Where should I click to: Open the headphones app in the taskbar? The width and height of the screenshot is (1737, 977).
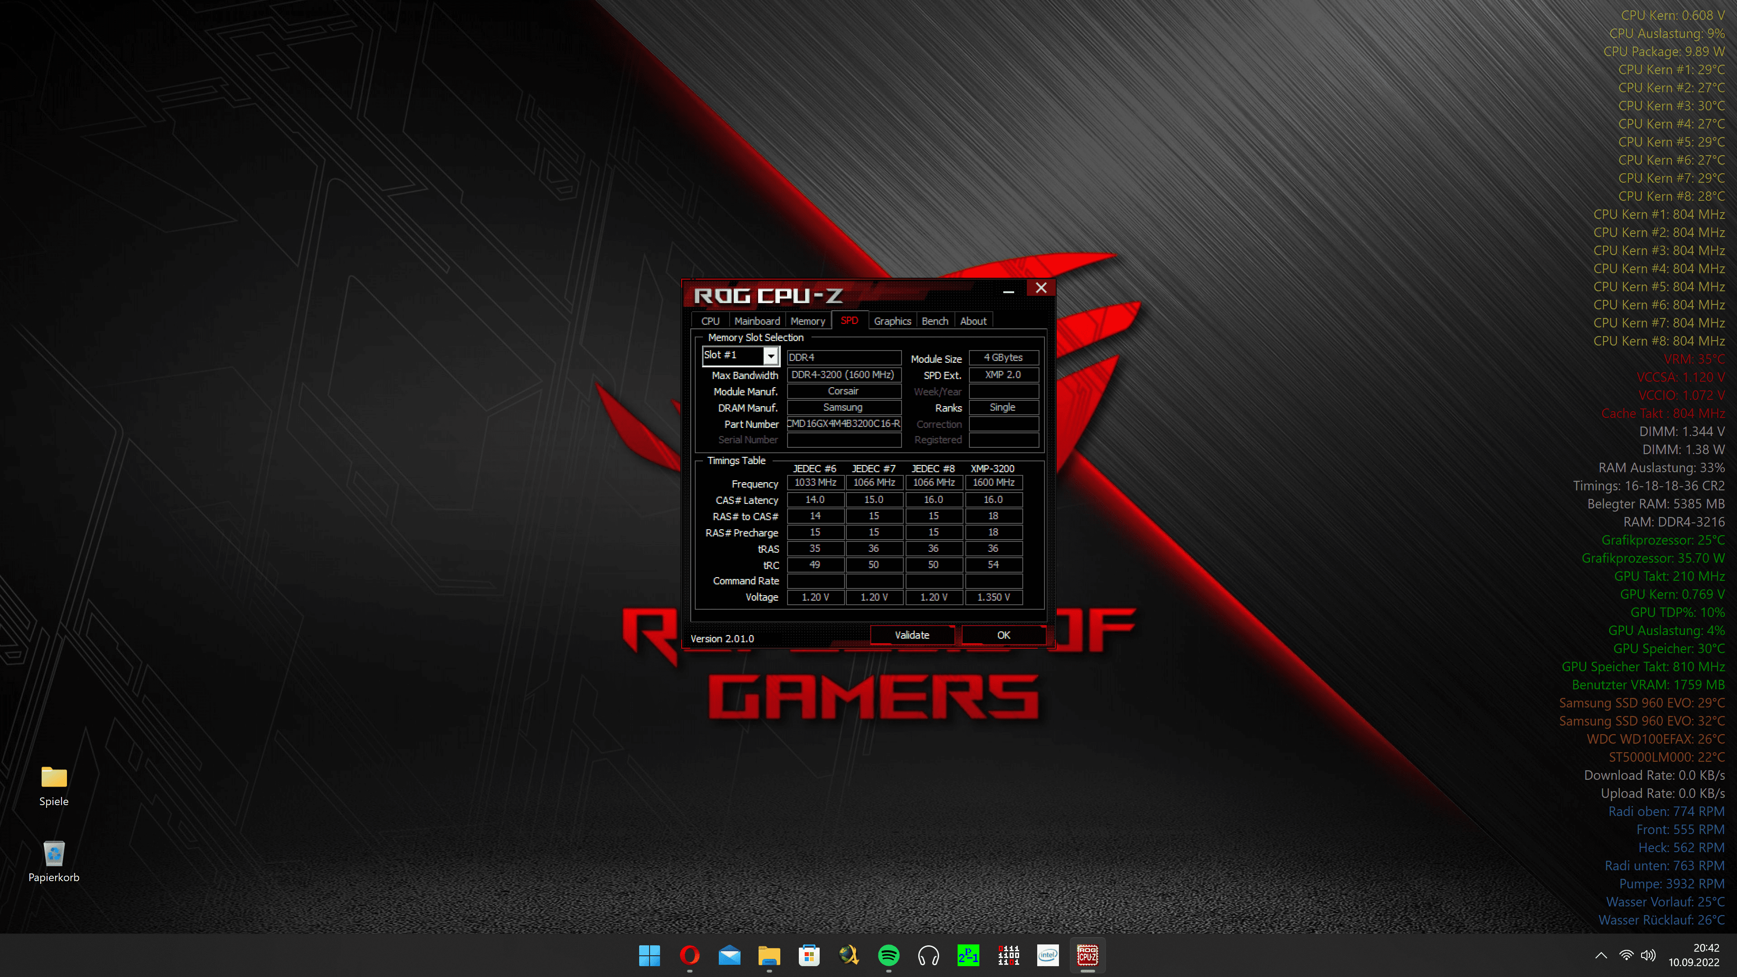click(929, 955)
